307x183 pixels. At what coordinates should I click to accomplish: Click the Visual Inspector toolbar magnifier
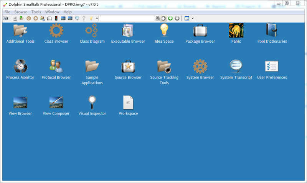(x=84, y=18)
